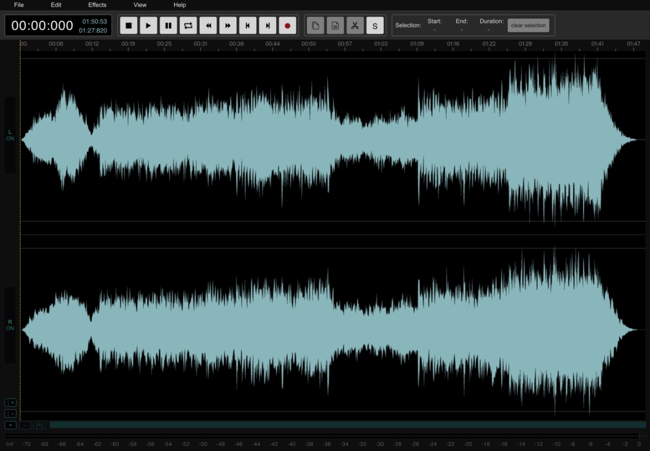650x451 pixels.
Task: Click the Copy selection icon
Action: pos(316,25)
